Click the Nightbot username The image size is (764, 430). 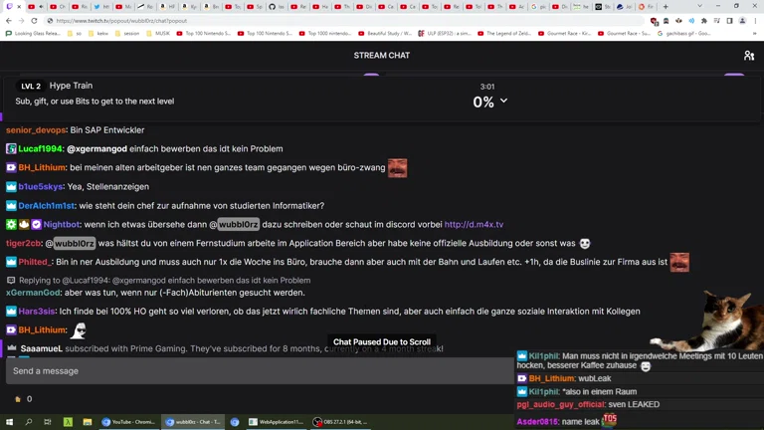pos(62,224)
